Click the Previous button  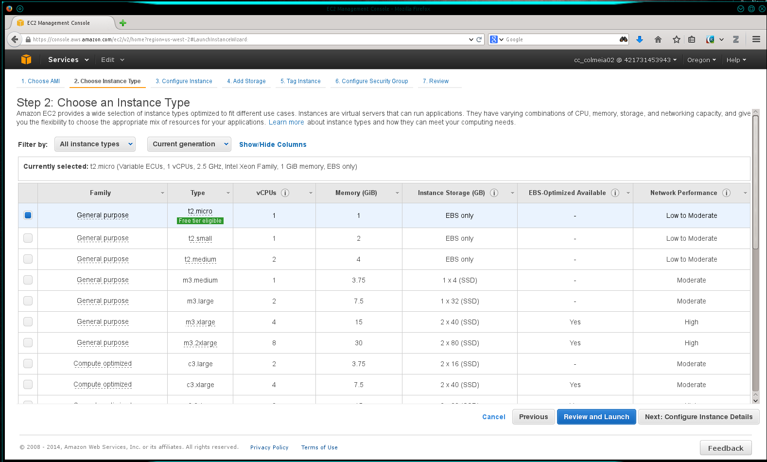pyautogui.click(x=533, y=417)
